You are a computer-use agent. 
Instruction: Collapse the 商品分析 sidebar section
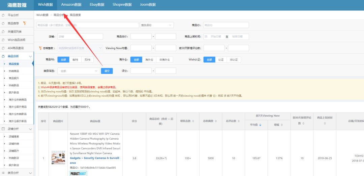click(30, 56)
